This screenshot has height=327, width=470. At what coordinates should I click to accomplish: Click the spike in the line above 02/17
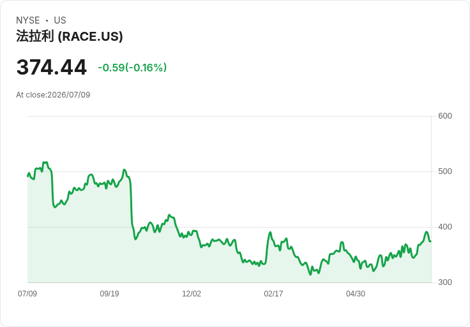point(270,232)
